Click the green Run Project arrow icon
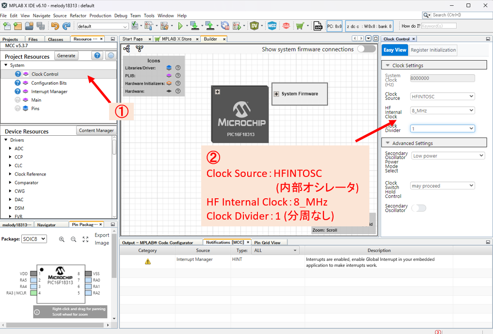 (x=180, y=26)
